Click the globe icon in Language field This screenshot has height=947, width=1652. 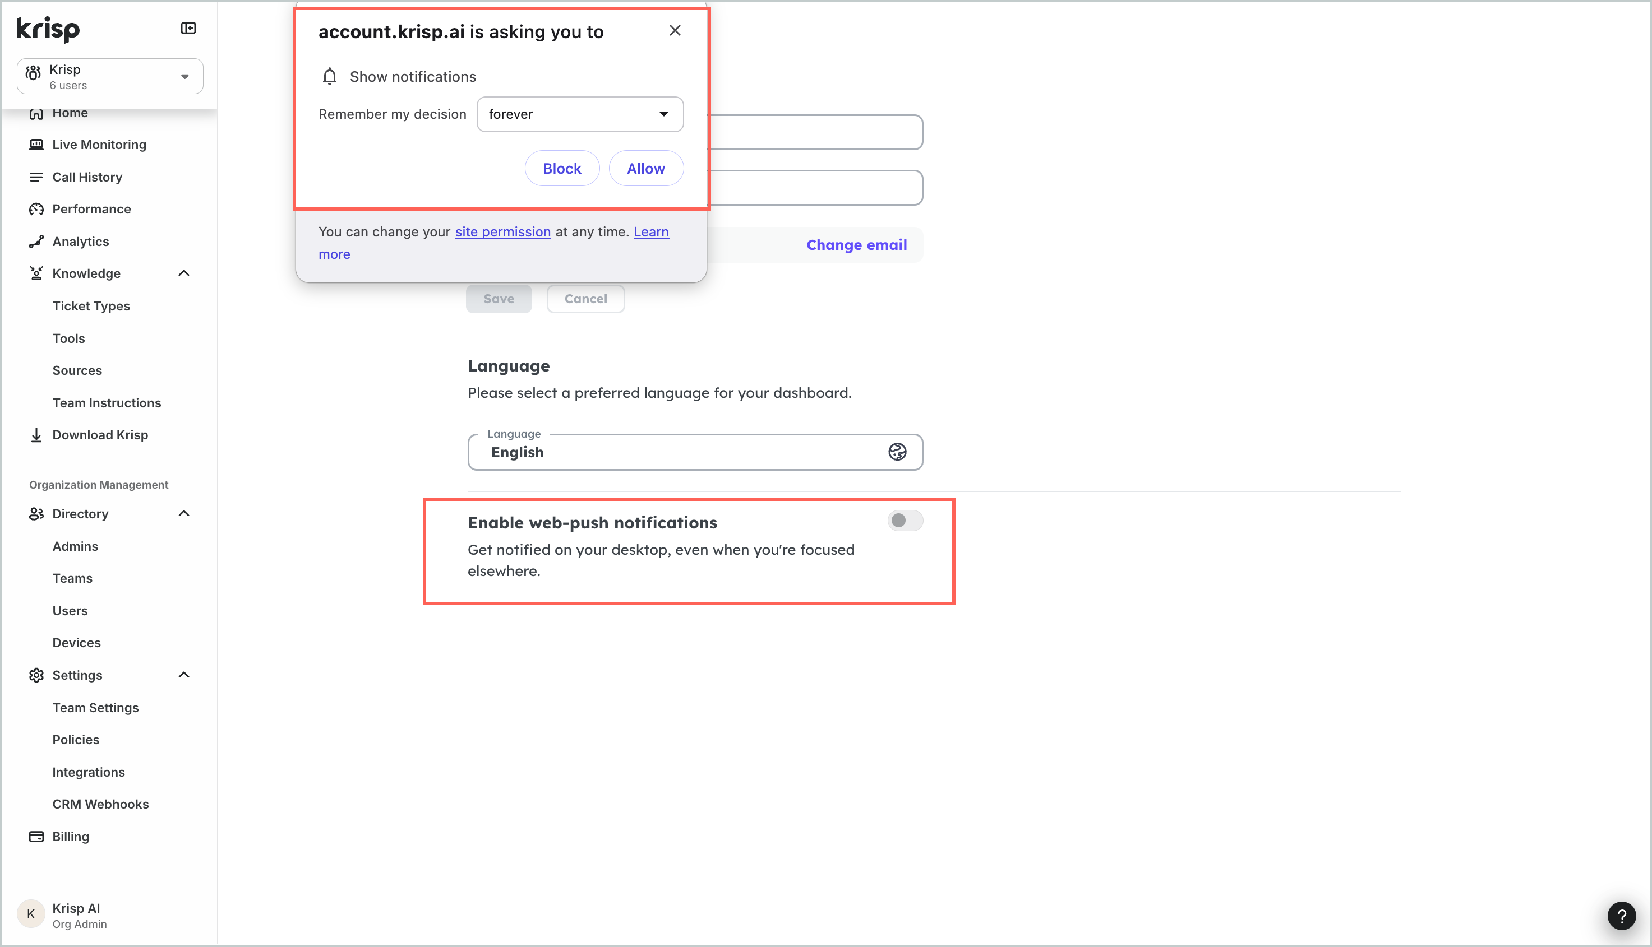[x=897, y=452]
